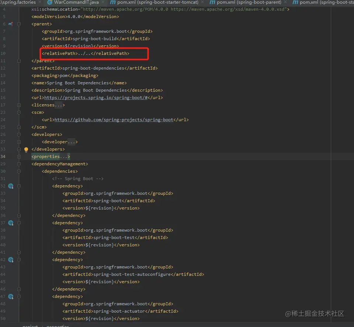Screen dimensions: 354x327
Task: Collapse the <dependencyManagement> fold marker
Action: click(x=19, y=164)
